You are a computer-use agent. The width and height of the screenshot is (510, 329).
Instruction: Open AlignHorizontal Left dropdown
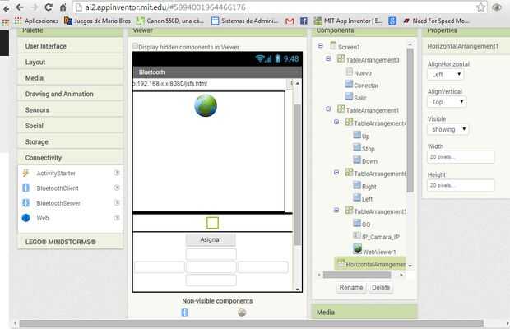click(x=446, y=75)
